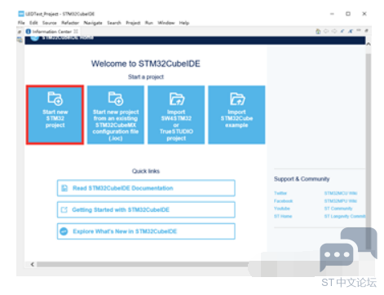The width and height of the screenshot is (384, 295).
Task: Maximize the STM32CubeIDE window
Action: coord(348,14)
